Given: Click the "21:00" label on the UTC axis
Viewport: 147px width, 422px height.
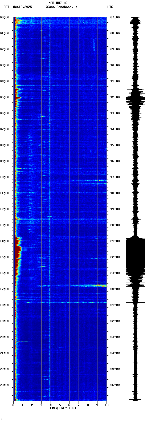Looking at the screenshot, I should click(115, 241).
